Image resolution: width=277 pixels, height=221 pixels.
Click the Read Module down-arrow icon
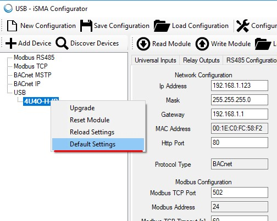tap(143, 44)
